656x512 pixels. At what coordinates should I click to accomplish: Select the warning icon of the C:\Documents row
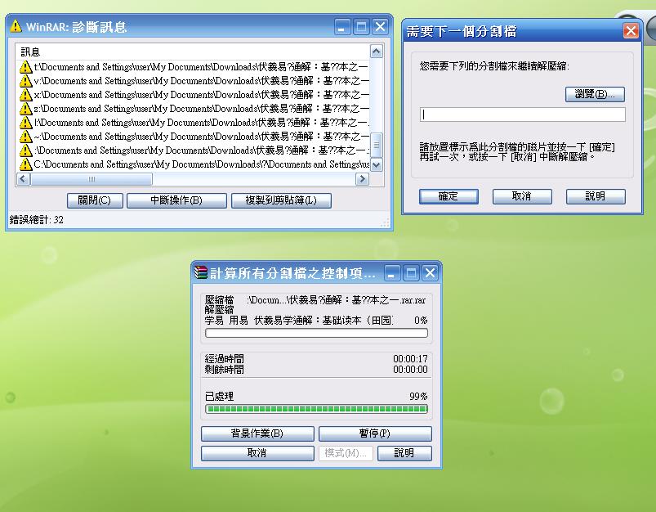[26, 164]
